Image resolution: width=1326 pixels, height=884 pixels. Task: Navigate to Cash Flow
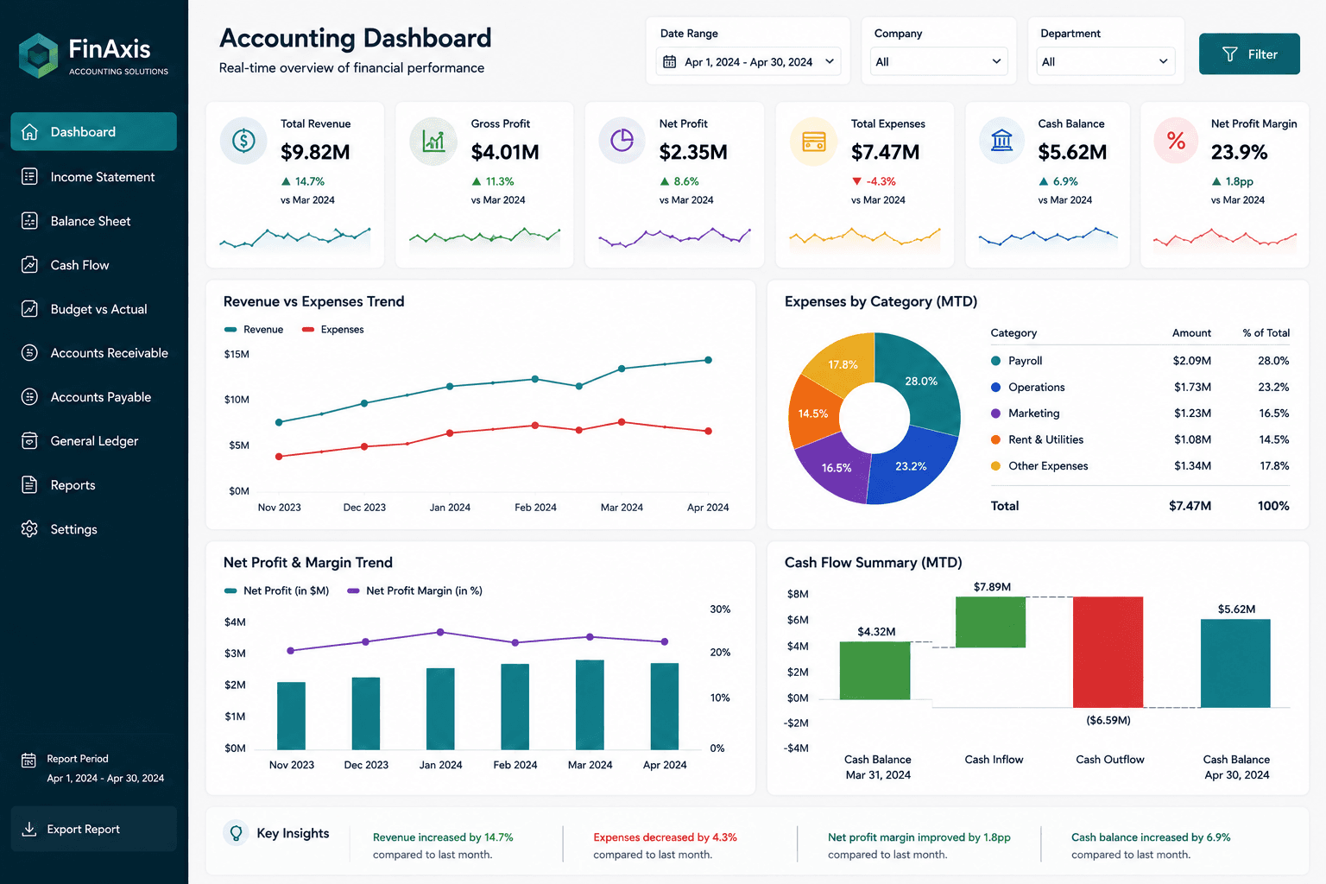(x=93, y=265)
